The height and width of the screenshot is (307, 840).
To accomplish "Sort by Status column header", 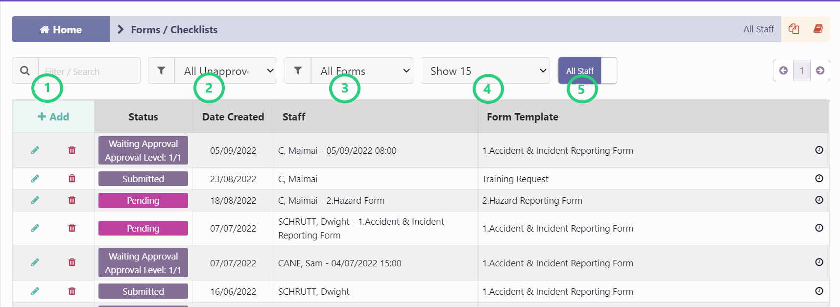I will 143,117.
